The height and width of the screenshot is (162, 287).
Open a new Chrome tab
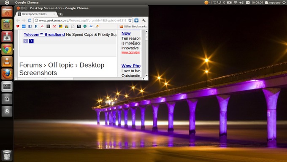click(60, 14)
